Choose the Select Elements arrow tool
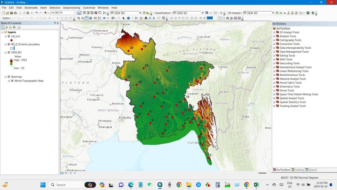 123,18
